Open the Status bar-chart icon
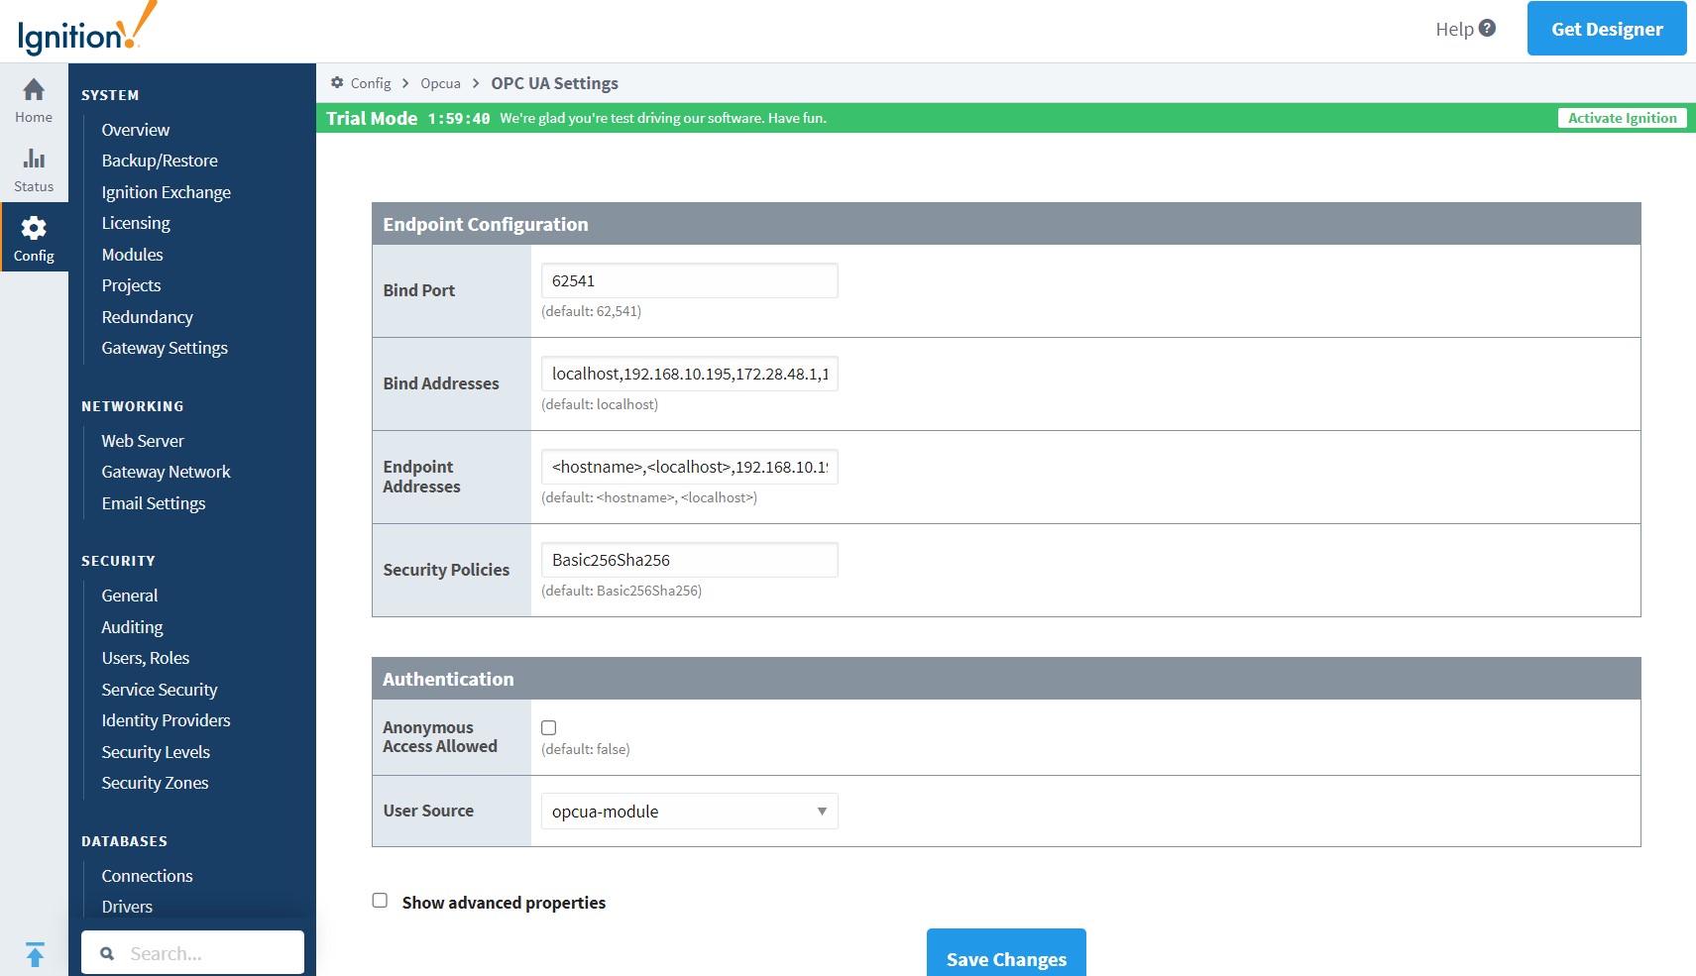The image size is (1696, 976). click(34, 159)
